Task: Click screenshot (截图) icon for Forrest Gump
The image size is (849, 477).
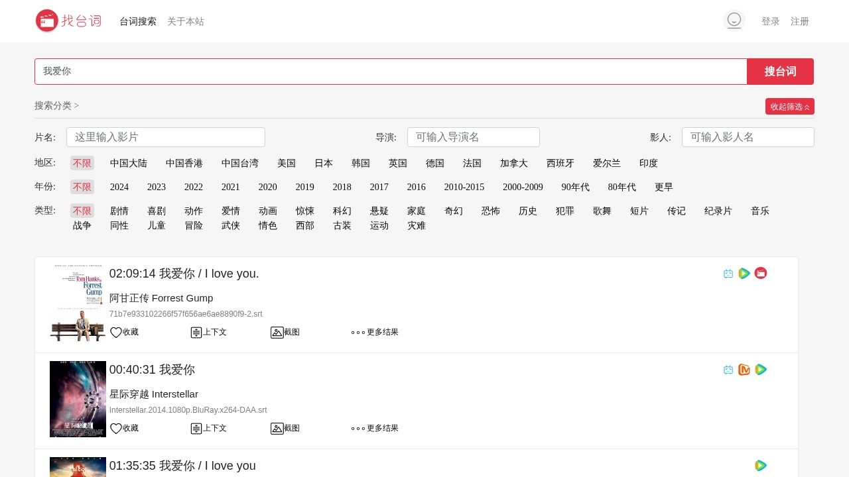Action: (277, 333)
